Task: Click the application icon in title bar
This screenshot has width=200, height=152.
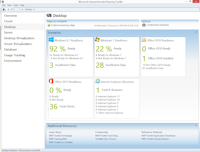Action: (x=3, y=2)
